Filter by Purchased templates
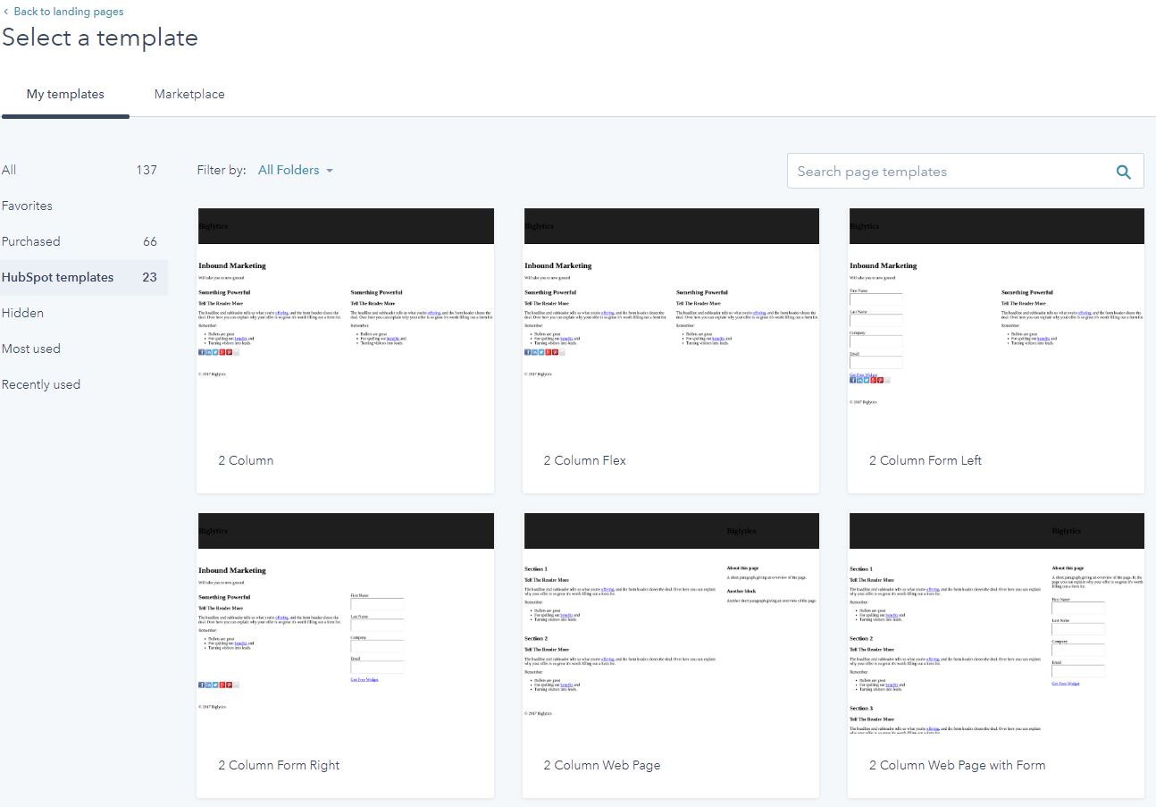Viewport: 1156px width, 807px height. tap(31, 241)
